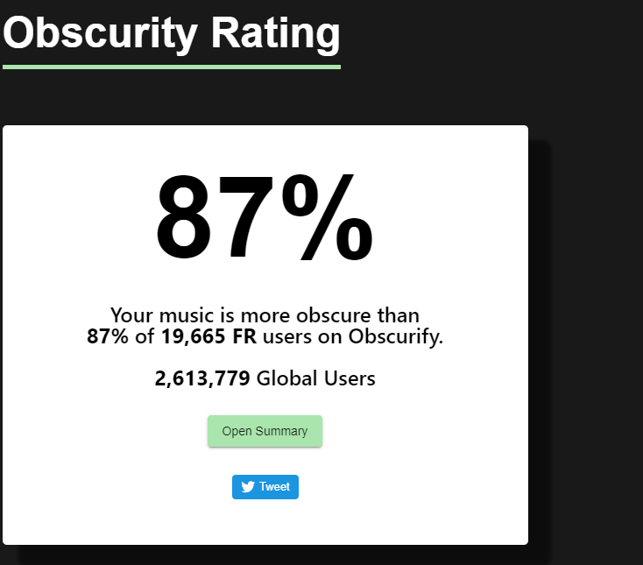Image resolution: width=643 pixels, height=565 pixels.
Task: Click the digit 7 in the large score
Action: 245,217
